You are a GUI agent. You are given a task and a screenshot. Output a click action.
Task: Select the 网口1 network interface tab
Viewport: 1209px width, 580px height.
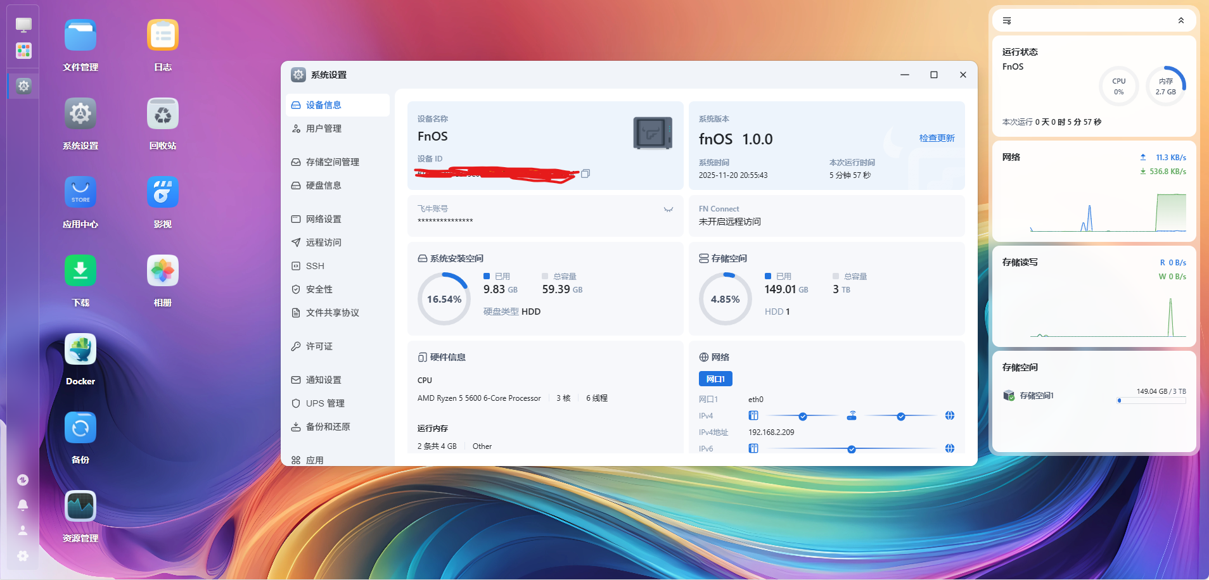tap(715, 378)
